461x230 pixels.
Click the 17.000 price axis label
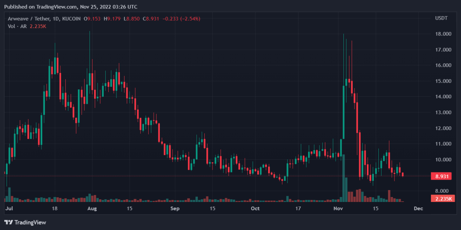click(443, 50)
